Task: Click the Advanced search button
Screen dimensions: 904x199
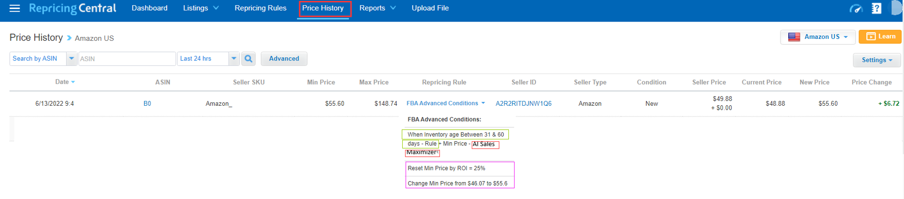Action: click(x=284, y=59)
